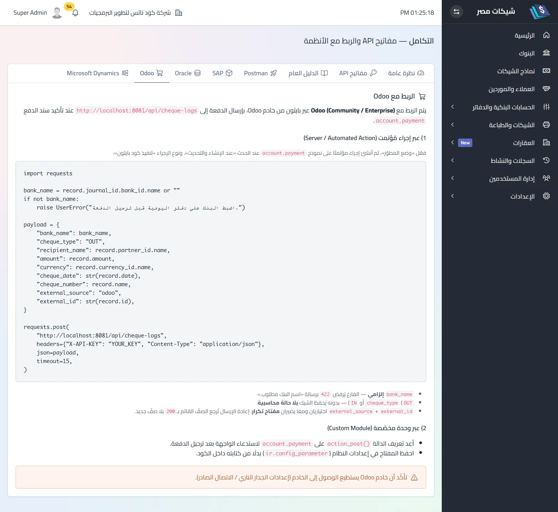Click the printer icon for الشيكات والطباعة
The width and height of the screenshot is (558, 512).
point(546,125)
